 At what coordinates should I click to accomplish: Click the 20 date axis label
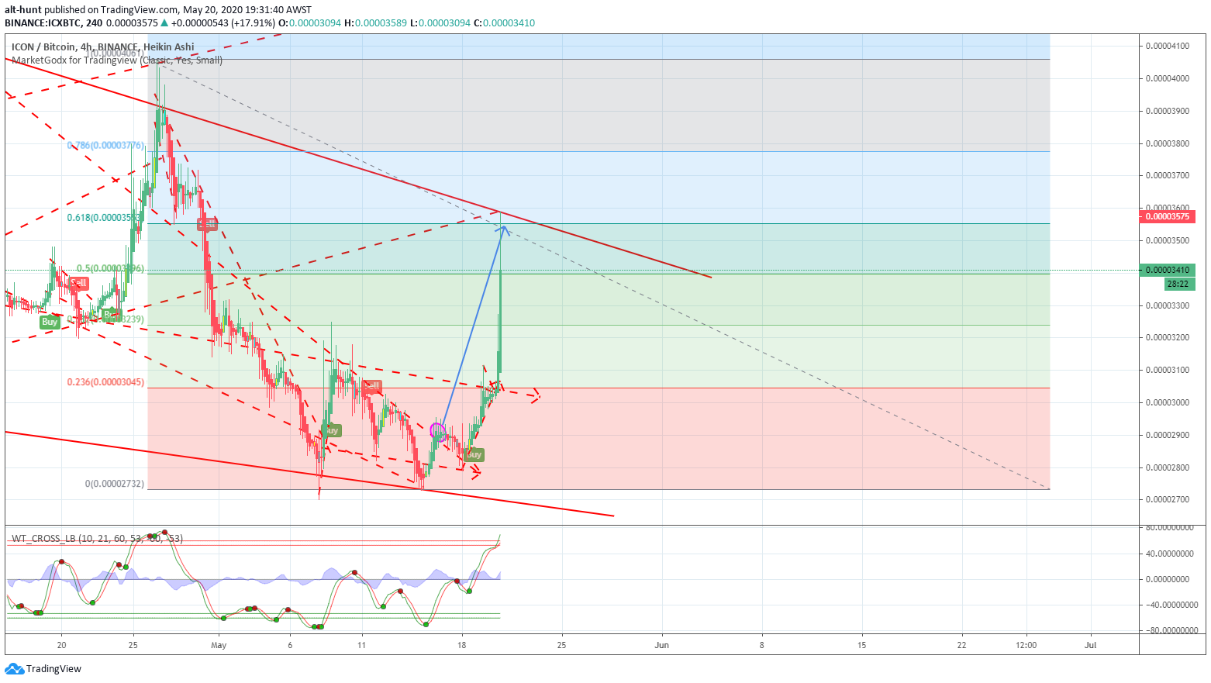(x=61, y=645)
